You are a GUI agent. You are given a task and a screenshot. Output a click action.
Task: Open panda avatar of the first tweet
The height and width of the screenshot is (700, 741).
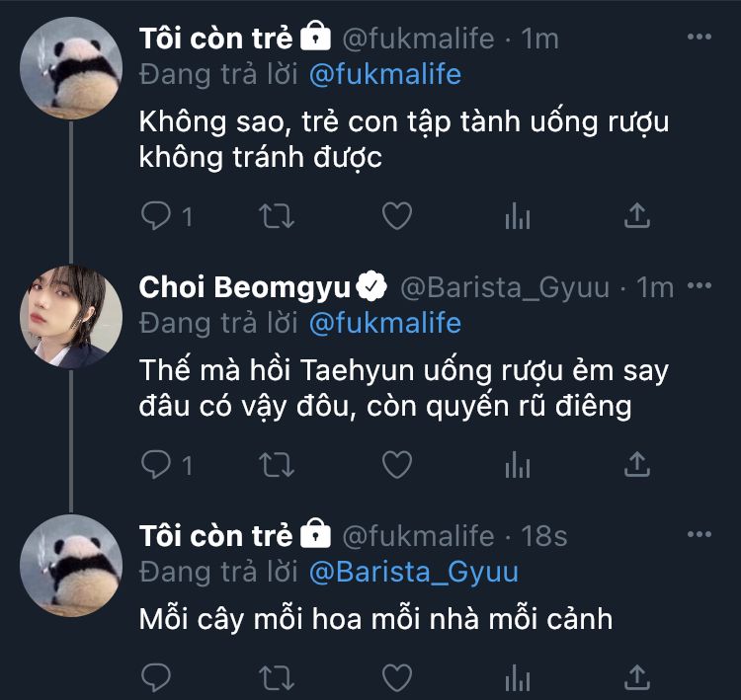(x=70, y=67)
